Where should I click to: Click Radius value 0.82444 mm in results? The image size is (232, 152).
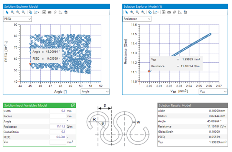pyautogui.click(x=217, y=116)
